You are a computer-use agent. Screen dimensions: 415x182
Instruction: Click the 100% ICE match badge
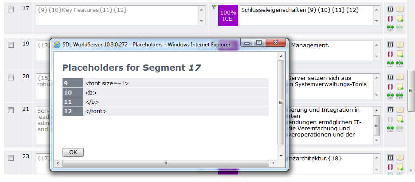click(228, 15)
